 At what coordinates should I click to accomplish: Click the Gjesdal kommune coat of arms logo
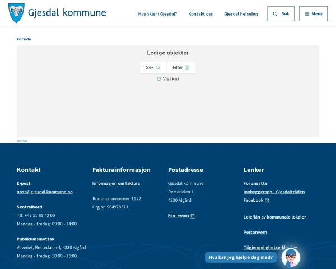[x=16, y=13]
